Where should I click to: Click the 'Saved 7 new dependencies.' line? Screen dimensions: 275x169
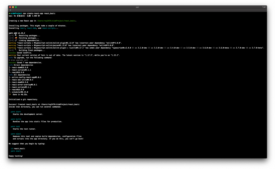click(x=26, y=62)
